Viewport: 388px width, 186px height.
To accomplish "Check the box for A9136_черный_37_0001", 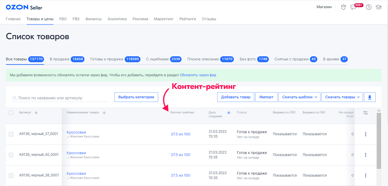I will tap(11, 134).
